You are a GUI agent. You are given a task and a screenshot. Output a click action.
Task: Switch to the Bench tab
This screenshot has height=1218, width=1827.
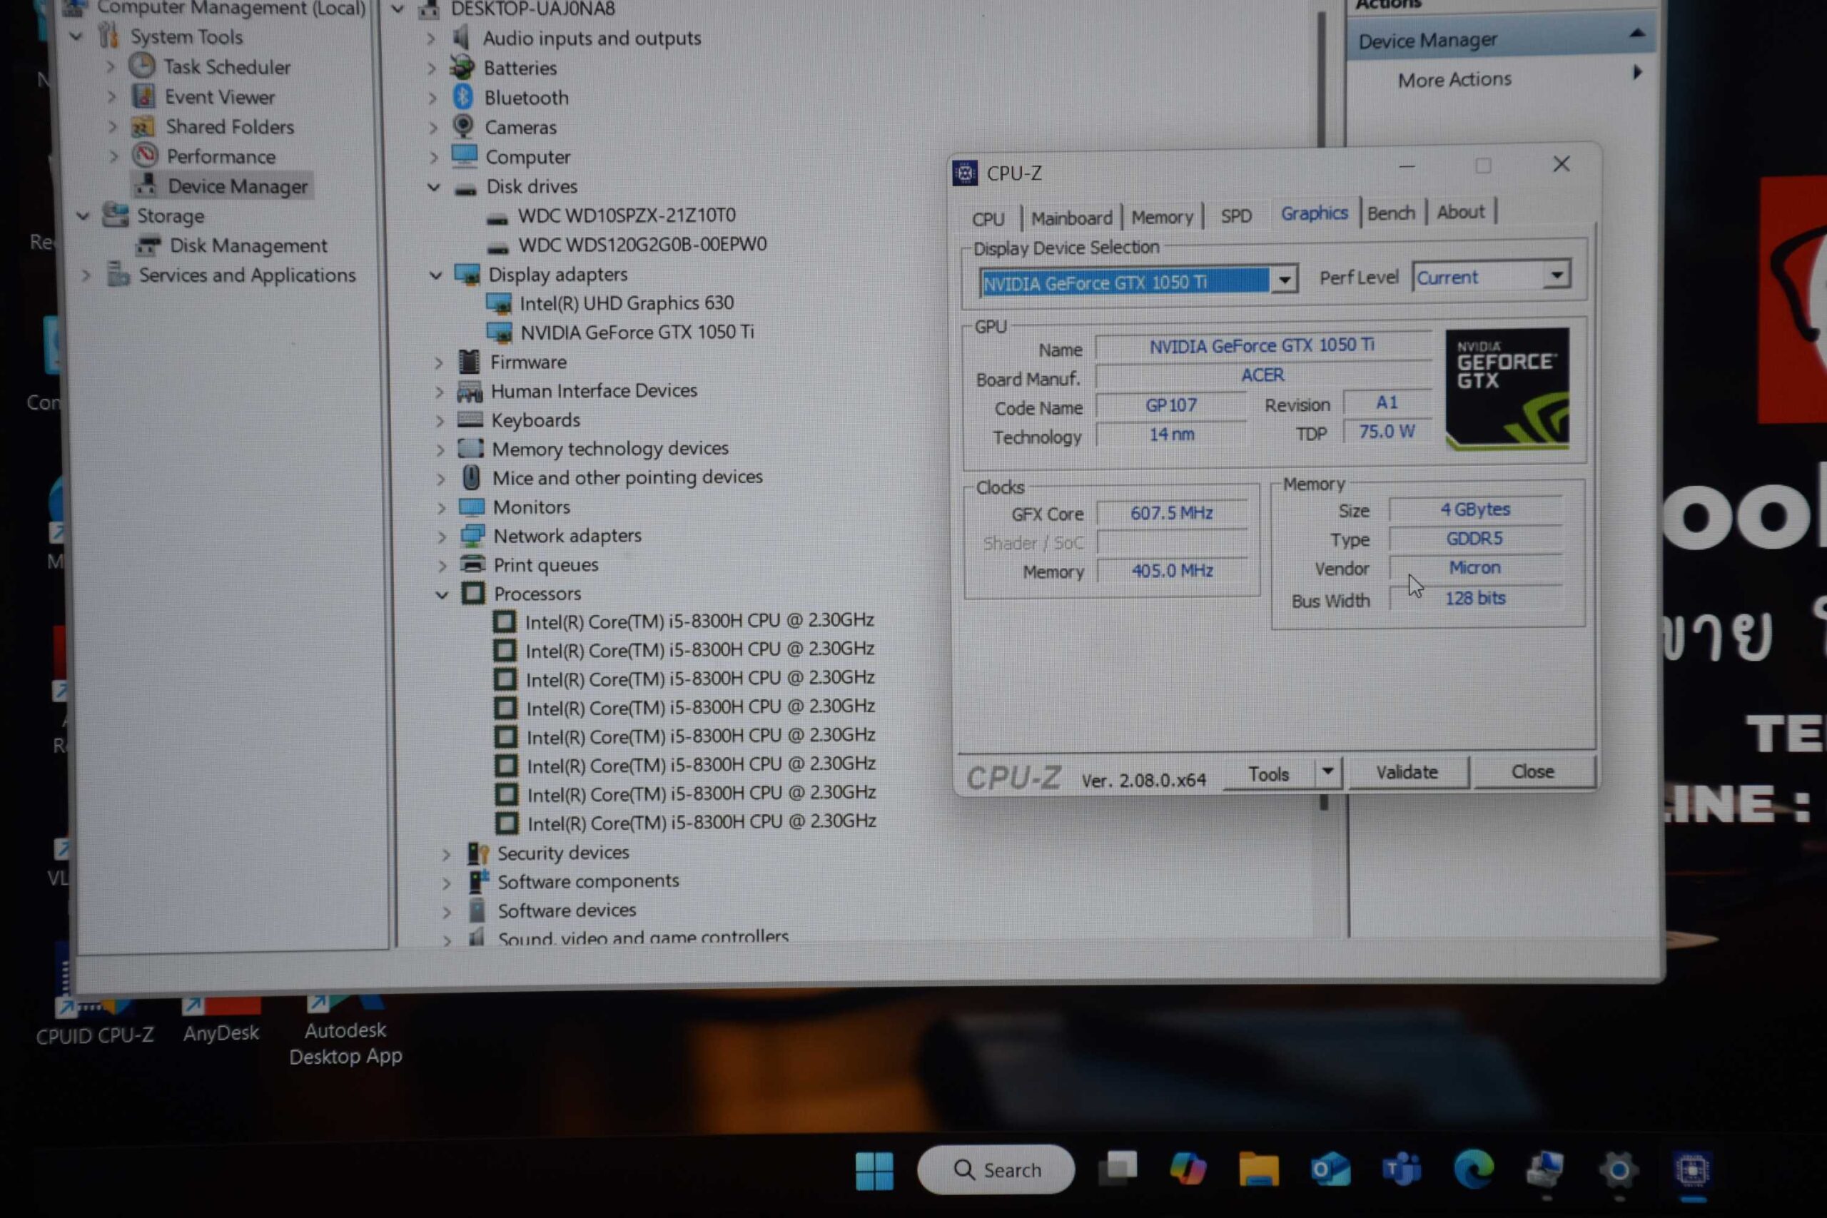point(1391,213)
